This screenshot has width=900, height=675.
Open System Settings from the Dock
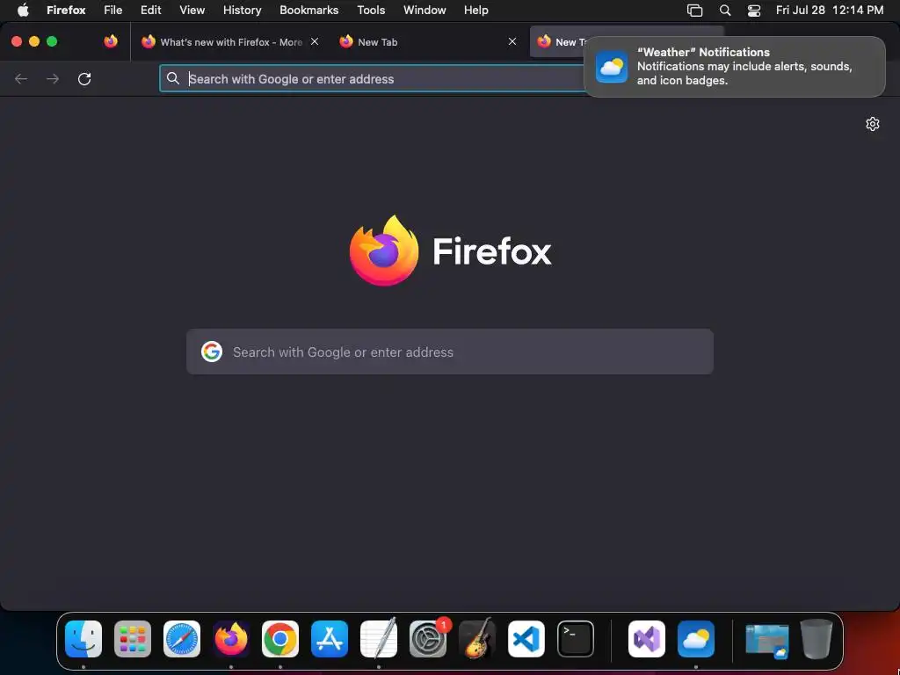428,638
